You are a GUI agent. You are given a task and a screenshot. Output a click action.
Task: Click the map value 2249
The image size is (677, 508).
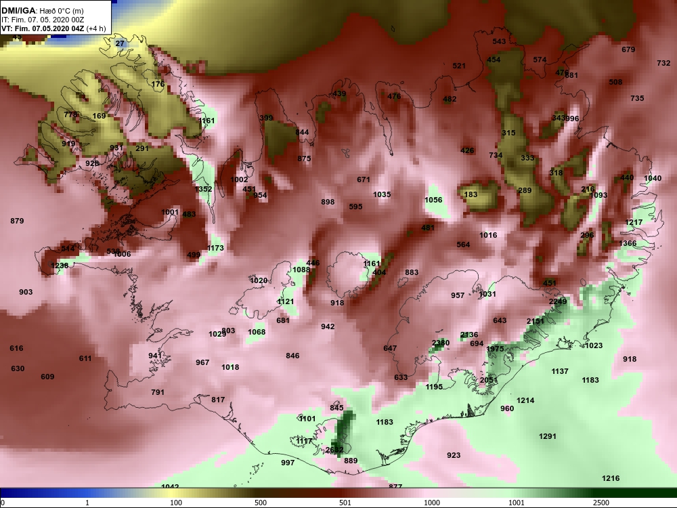[x=557, y=301]
